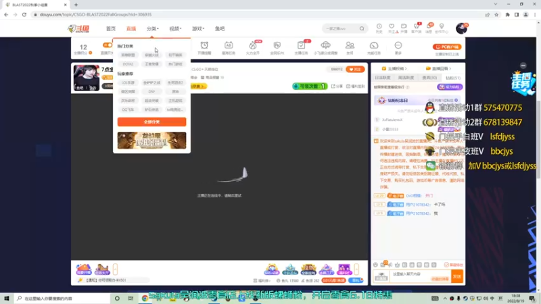Click the site search input field

[340, 28]
